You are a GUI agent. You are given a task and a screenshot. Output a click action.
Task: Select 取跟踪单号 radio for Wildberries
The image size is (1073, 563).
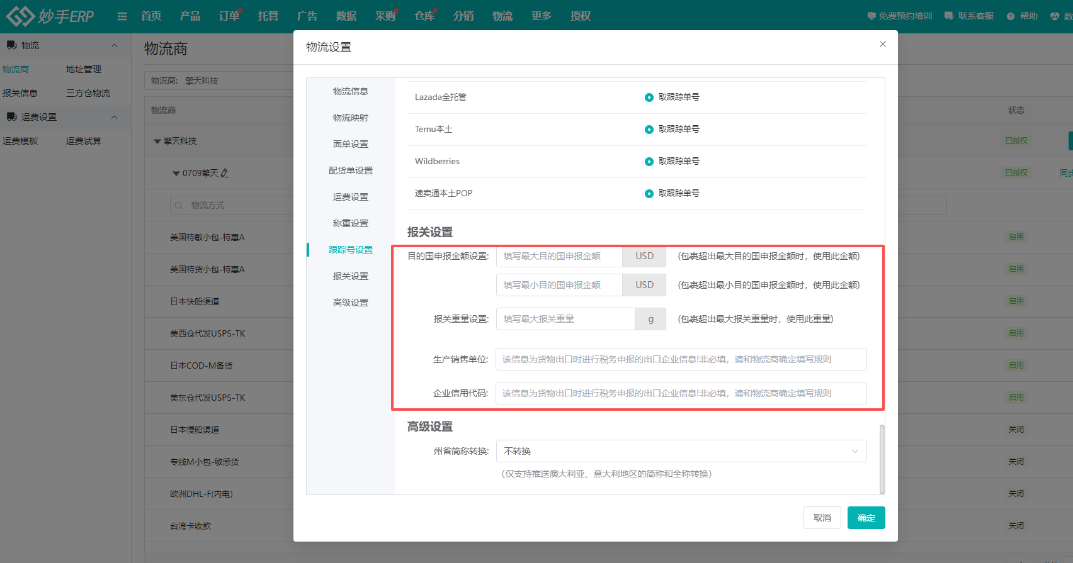649,162
